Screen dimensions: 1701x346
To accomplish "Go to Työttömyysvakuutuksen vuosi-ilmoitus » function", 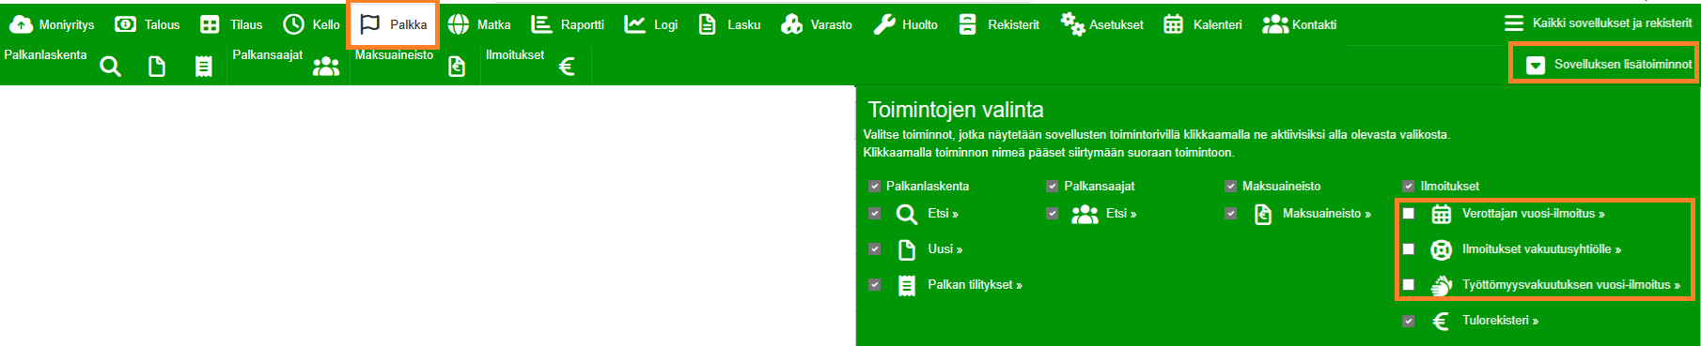I will click(1571, 285).
